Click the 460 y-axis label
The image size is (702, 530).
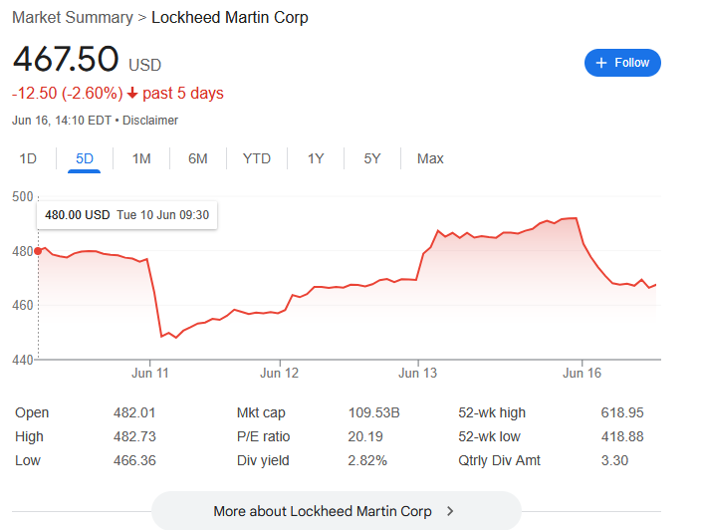tap(22, 306)
